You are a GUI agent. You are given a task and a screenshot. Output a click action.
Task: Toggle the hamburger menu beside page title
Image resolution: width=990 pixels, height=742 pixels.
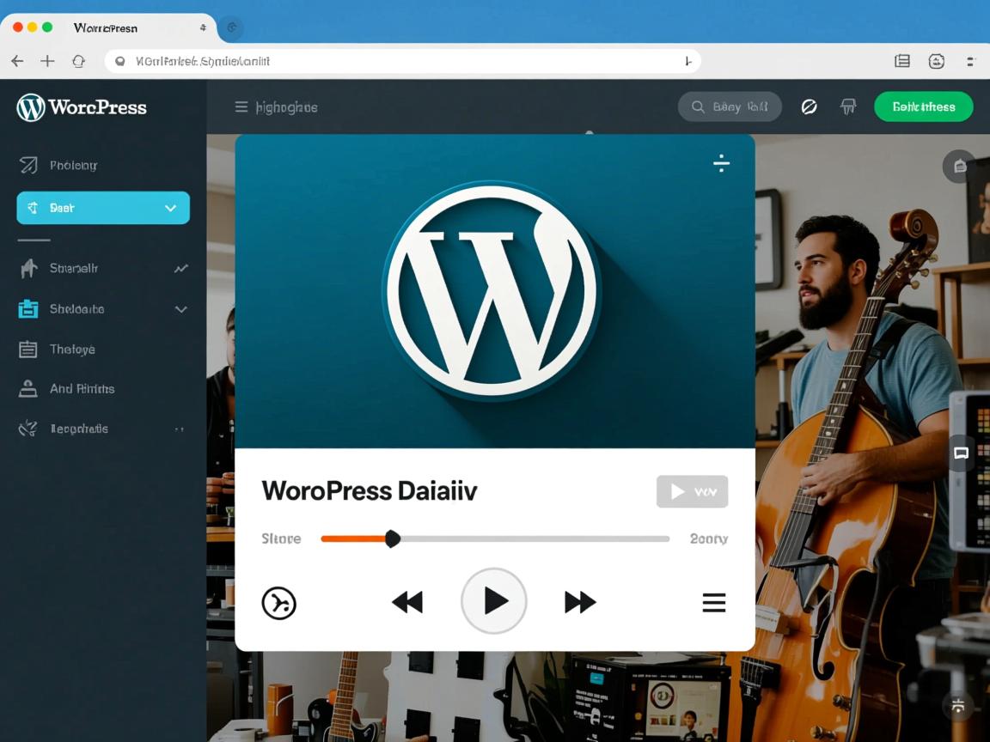pyautogui.click(x=241, y=107)
